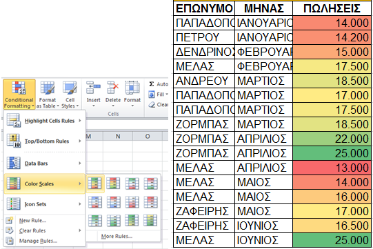Click the AutoSum sigma icon
Image resolution: width=373 pixels, height=249 pixels.
(152, 84)
